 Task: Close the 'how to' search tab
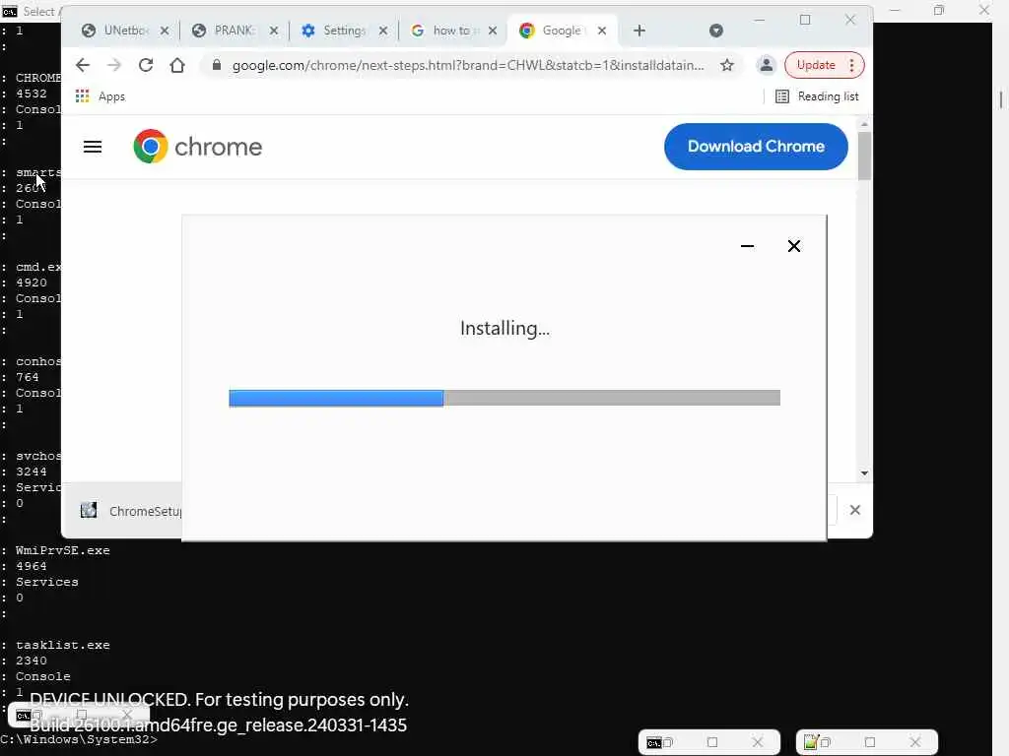point(493,31)
